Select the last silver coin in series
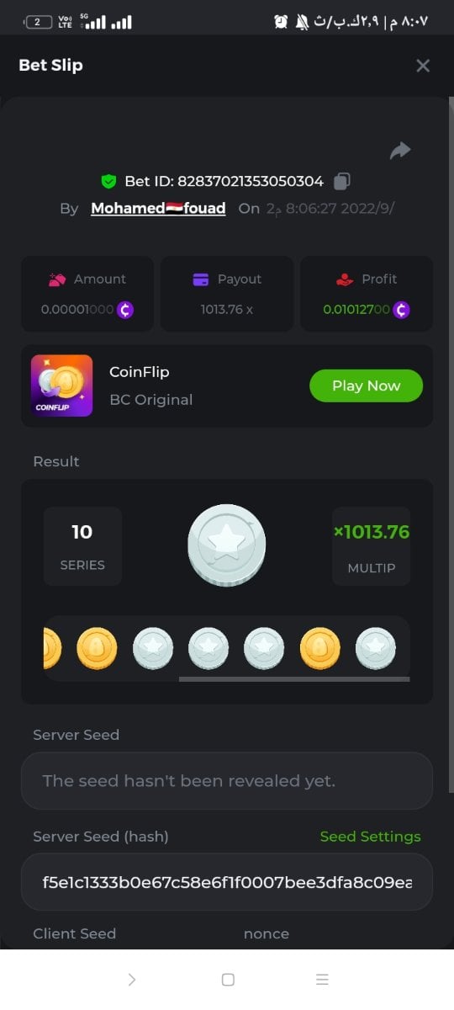 tap(376, 649)
